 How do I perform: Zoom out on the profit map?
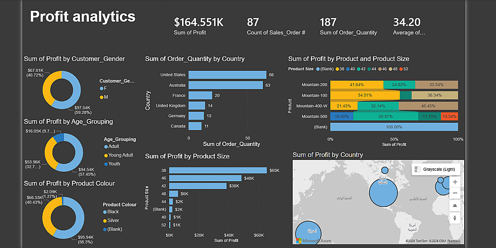[455, 193]
